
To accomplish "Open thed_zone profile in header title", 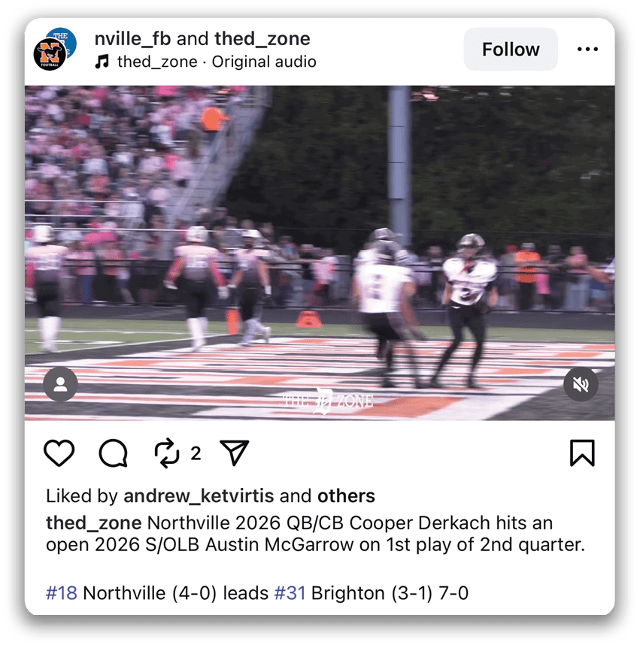I will [x=262, y=39].
